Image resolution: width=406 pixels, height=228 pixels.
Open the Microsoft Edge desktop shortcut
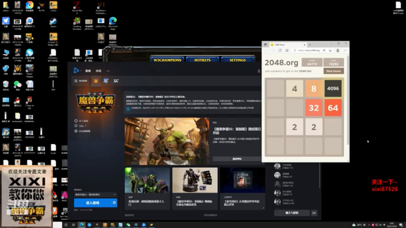[113, 23]
